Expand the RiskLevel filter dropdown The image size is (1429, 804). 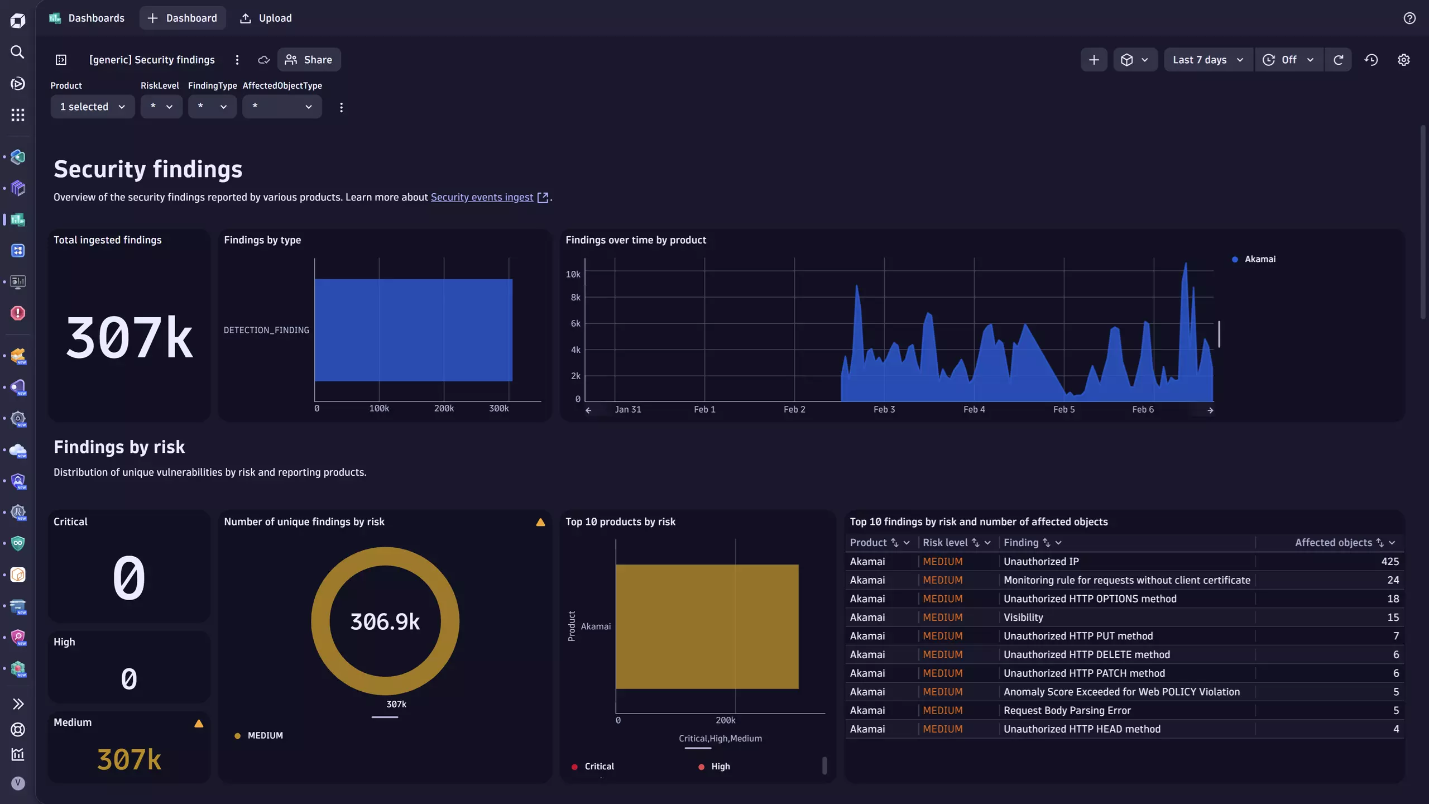pyautogui.click(x=161, y=106)
